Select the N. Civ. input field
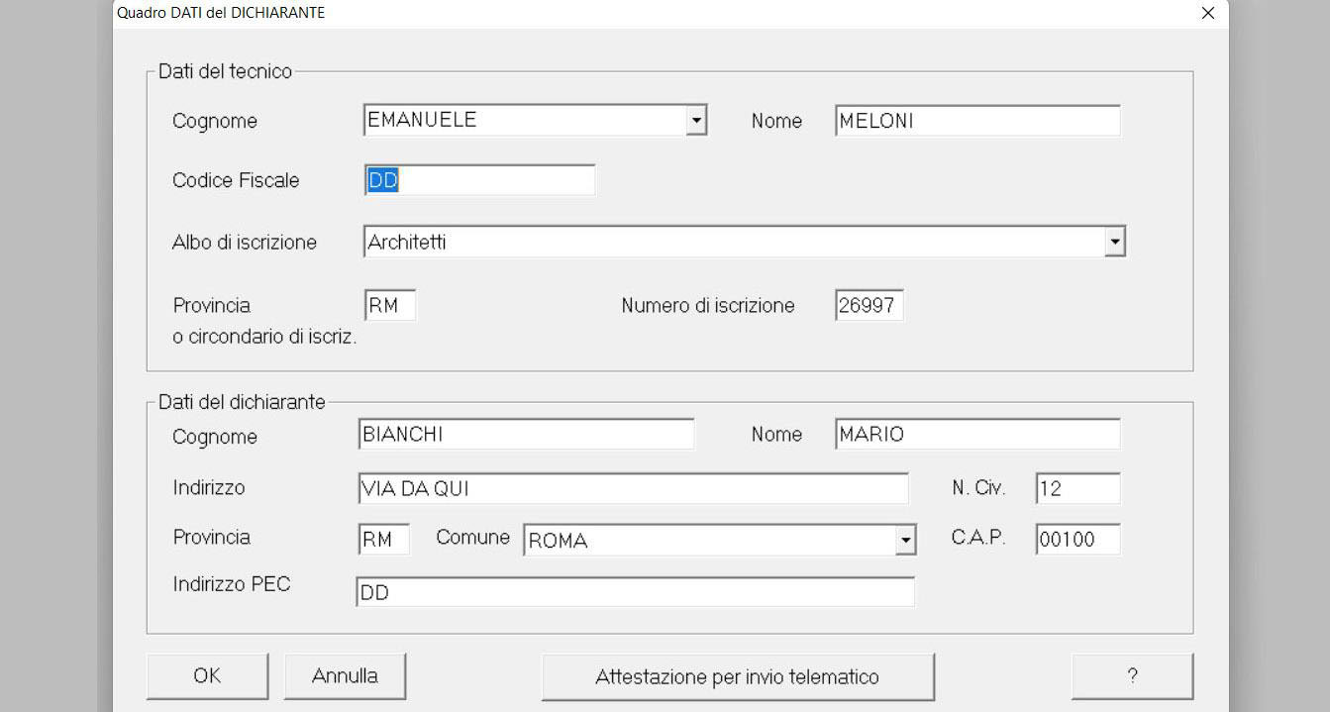 point(1077,488)
